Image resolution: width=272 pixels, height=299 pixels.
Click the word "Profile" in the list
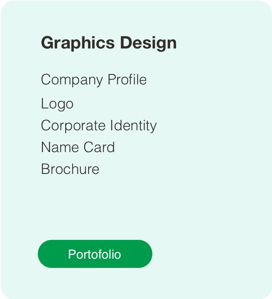(x=127, y=80)
